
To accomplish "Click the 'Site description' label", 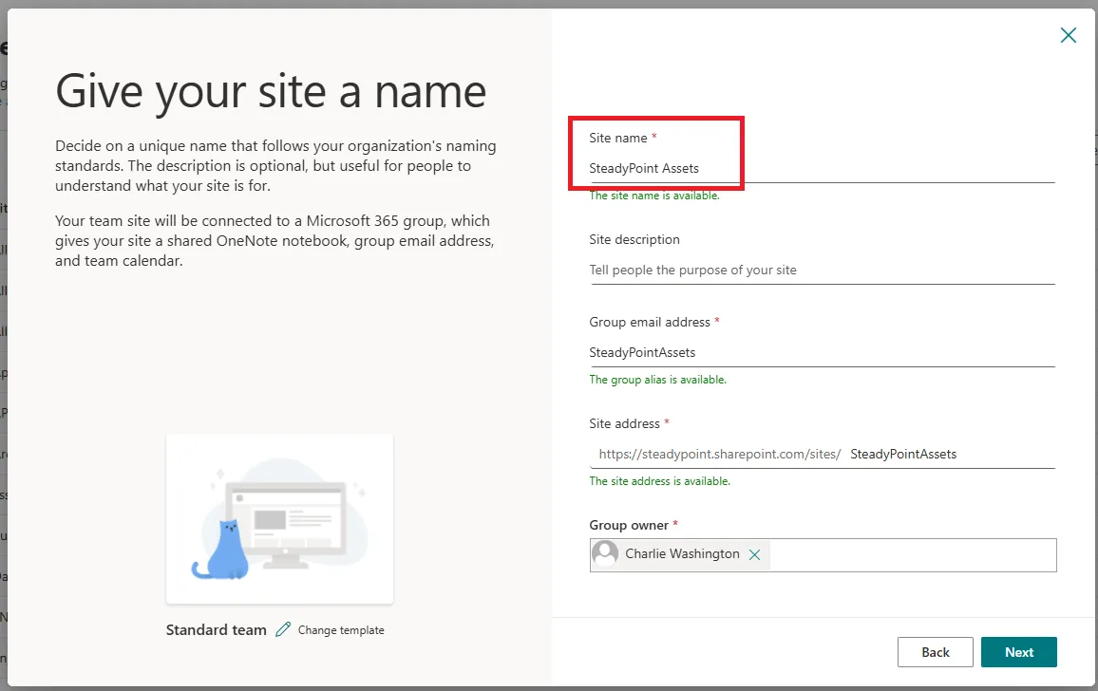I will [634, 239].
